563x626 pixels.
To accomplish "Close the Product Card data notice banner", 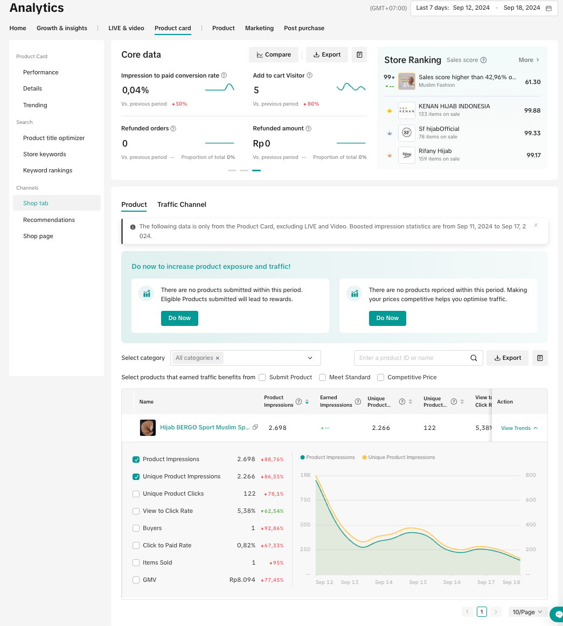I will tap(536, 225).
